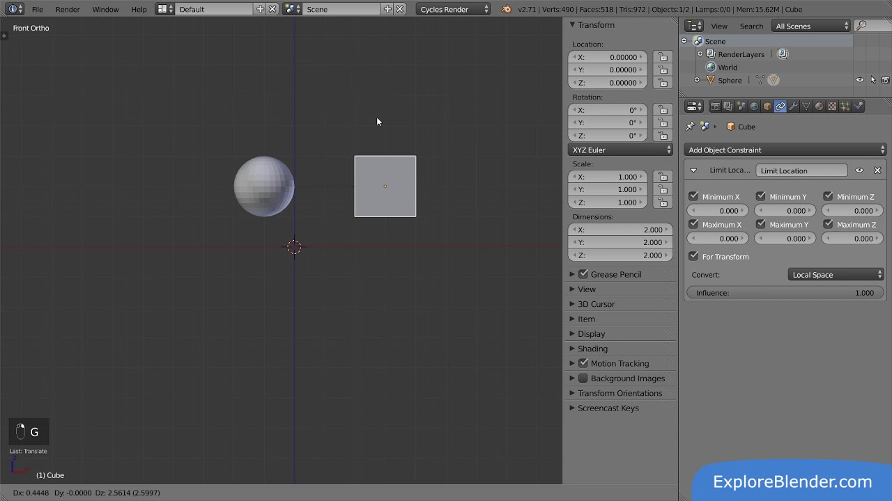The width and height of the screenshot is (892, 501).
Task: Open the Object Data tab (triangle mesh icon)
Action: coord(806,106)
